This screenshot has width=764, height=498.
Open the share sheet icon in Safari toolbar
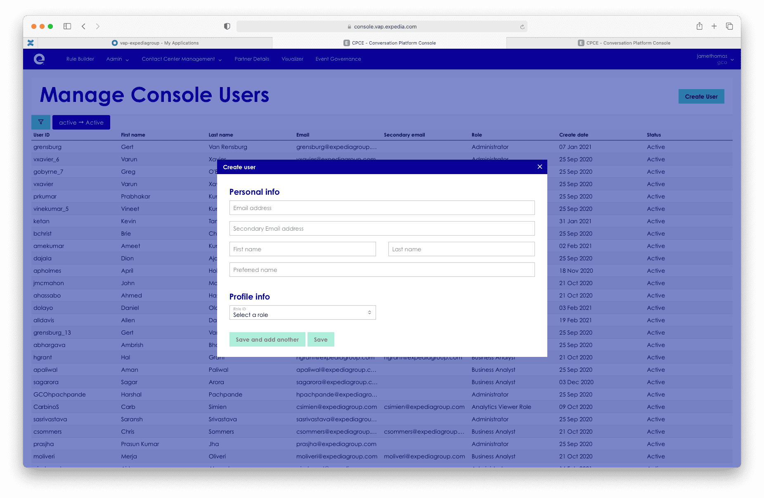pos(699,26)
